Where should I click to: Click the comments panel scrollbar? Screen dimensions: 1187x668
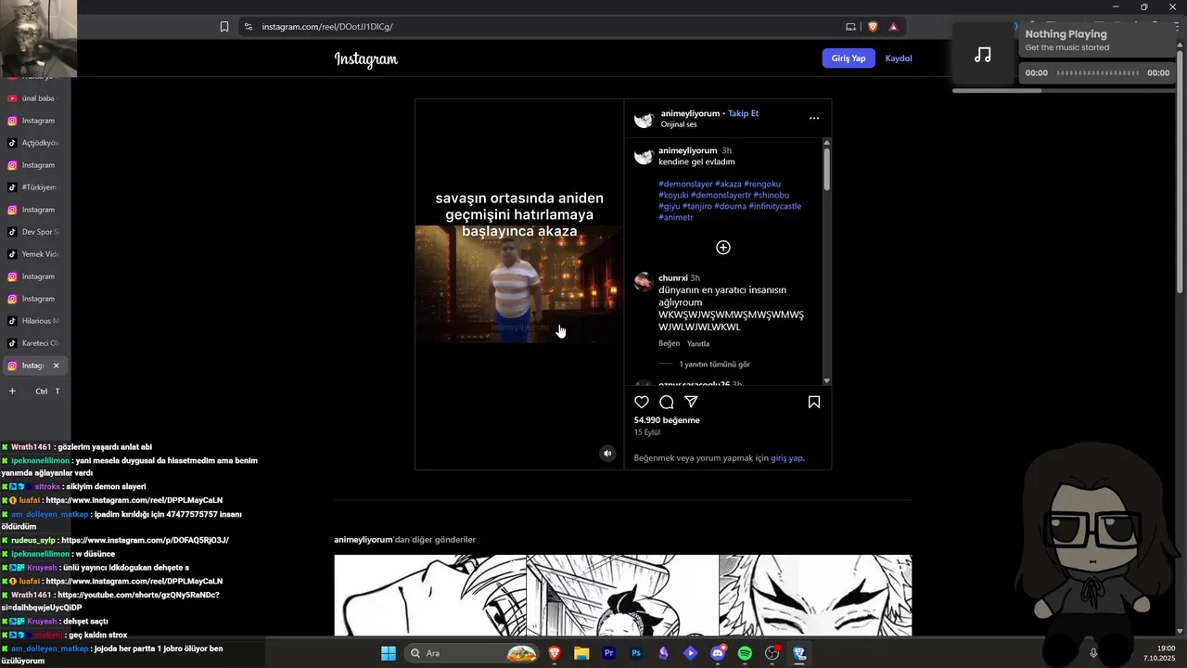pyautogui.click(x=826, y=169)
